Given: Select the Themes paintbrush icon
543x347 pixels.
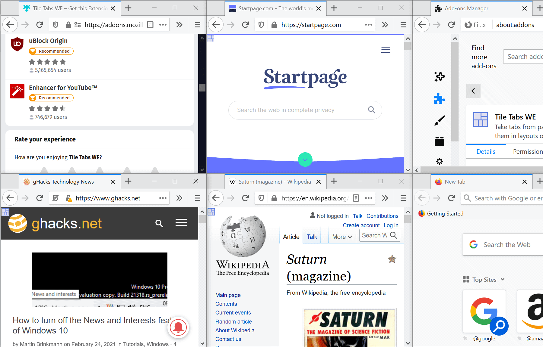Looking at the screenshot, I should point(440,119).
